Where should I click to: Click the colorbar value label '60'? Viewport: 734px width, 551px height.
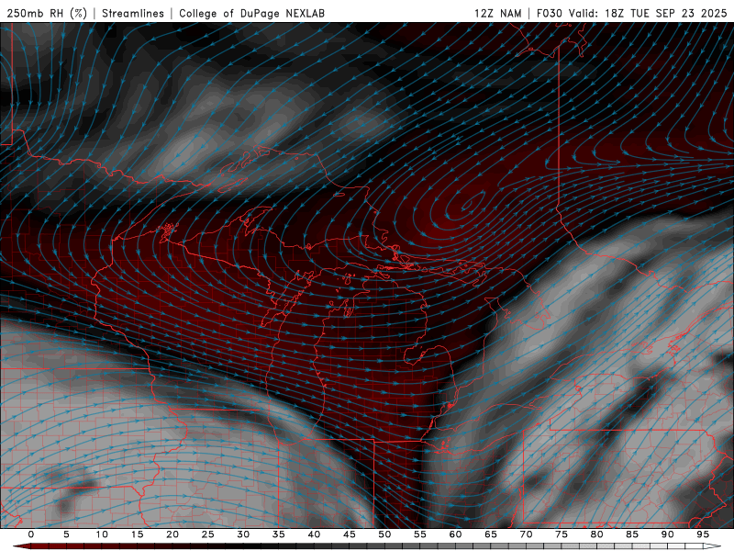point(455,534)
